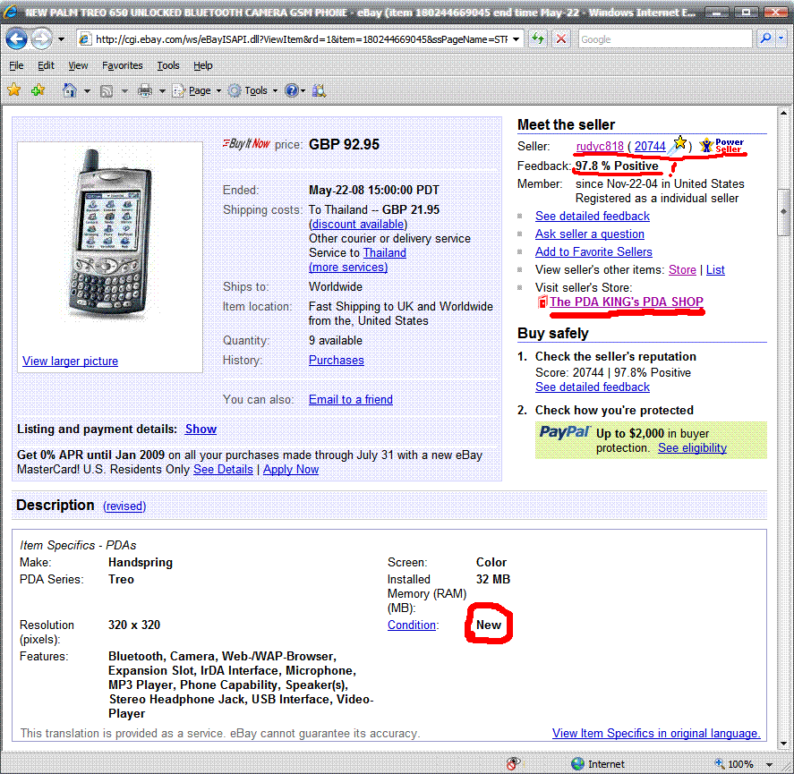Click the Add to Favorites icon
The image size is (794, 774).
pos(38,90)
